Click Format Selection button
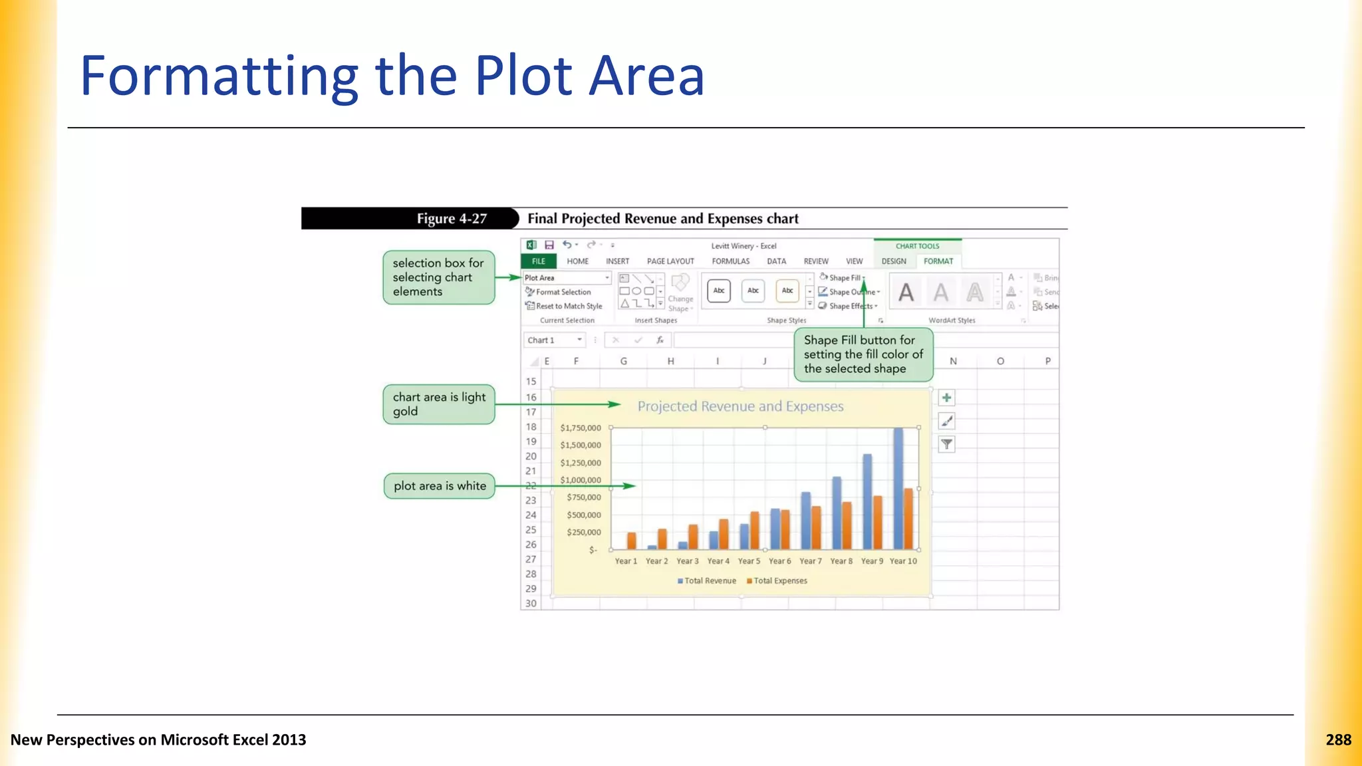The width and height of the screenshot is (1362, 766). pyautogui.click(x=558, y=292)
